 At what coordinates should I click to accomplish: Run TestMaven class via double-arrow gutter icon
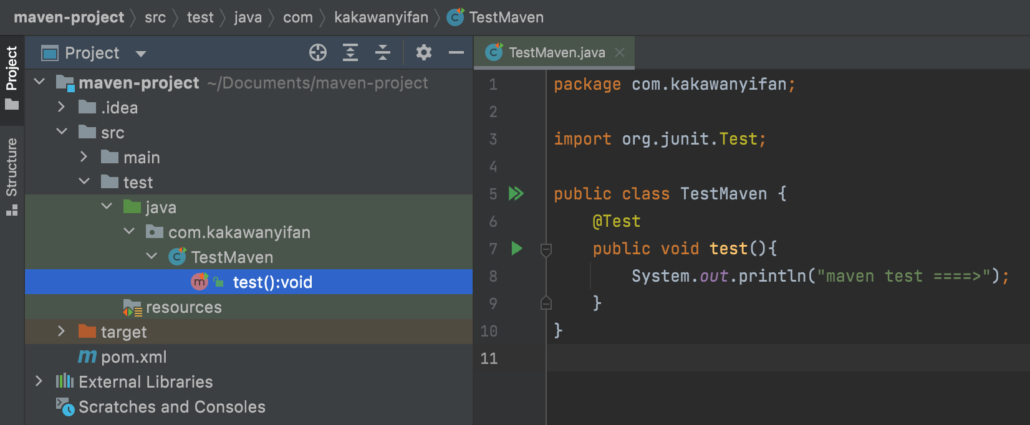(516, 194)
